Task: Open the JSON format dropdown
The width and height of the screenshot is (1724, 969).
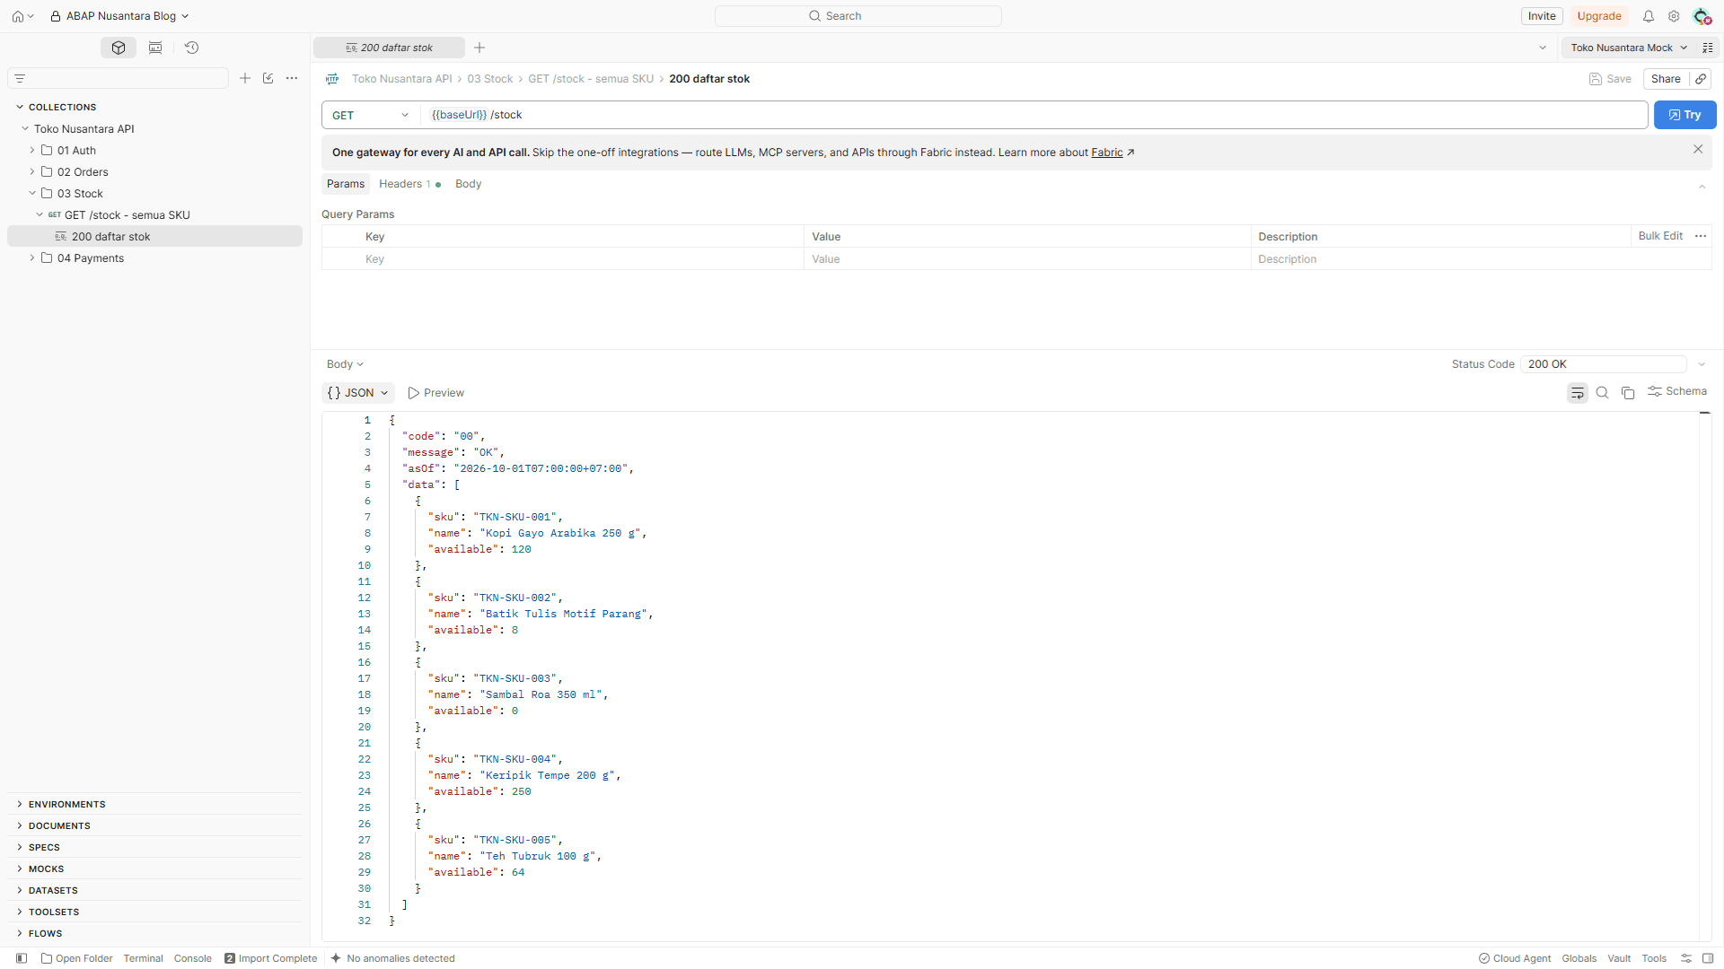Action: point(358,393)
